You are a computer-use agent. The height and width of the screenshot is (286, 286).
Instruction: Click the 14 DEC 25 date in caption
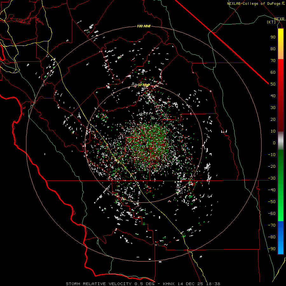click(x=190, y=284)
